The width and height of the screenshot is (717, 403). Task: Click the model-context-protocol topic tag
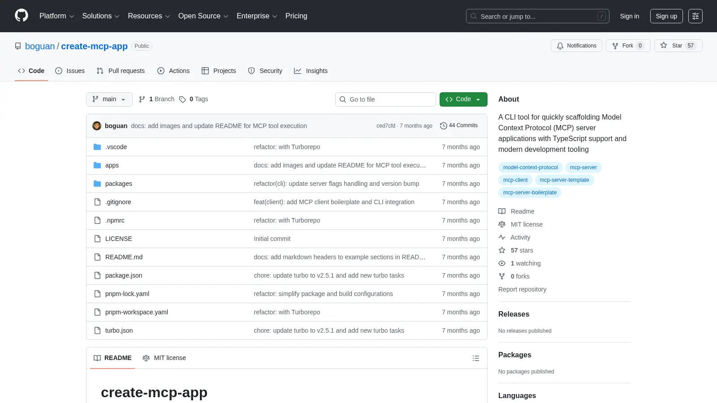point(531,167)
